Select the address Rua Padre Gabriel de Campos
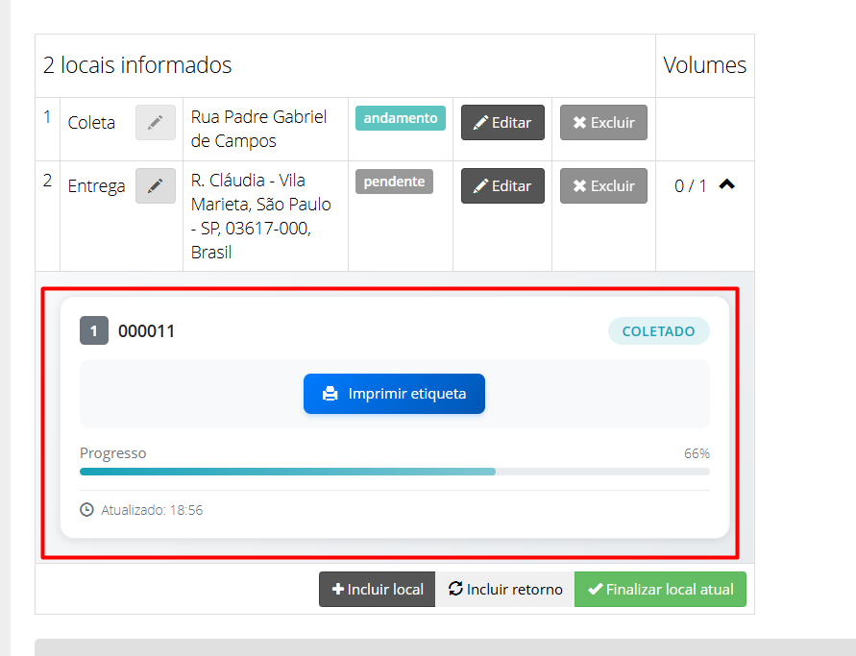The height and width of the screenshot is (656, 856). 258,129
